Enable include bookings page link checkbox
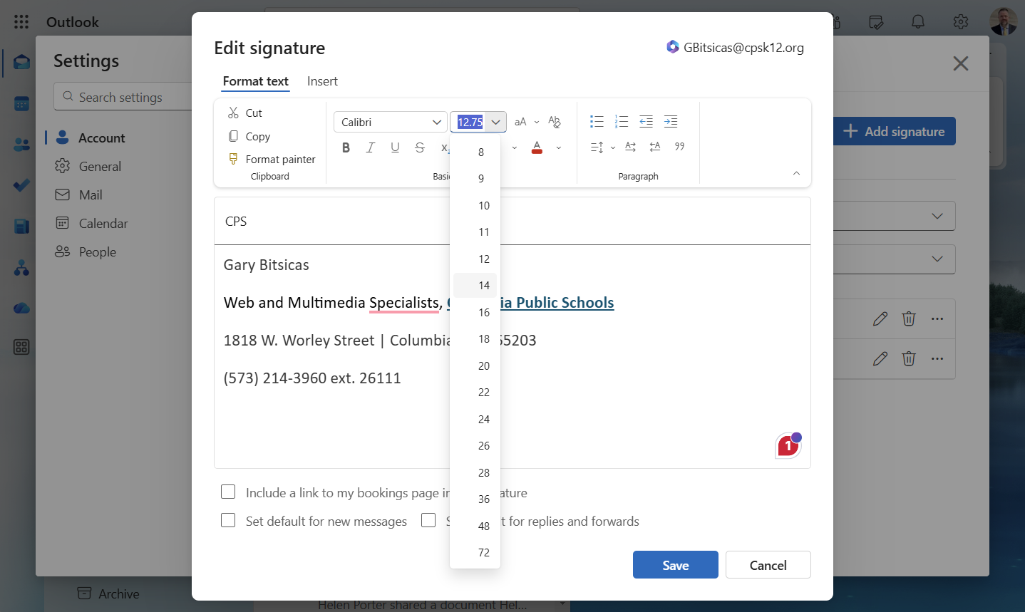1025x612 pixels. point(228,492)
